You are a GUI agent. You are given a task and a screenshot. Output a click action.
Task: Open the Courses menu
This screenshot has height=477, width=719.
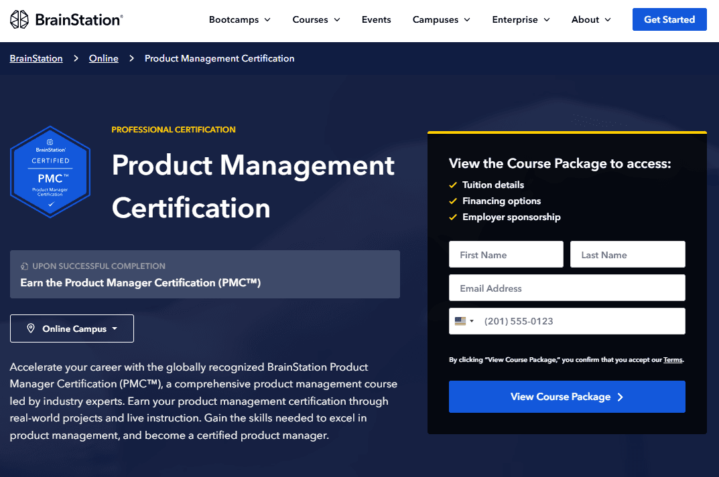coord(316,19)
